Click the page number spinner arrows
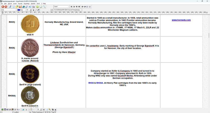This screenshot has width=210, height=113. 41,110
